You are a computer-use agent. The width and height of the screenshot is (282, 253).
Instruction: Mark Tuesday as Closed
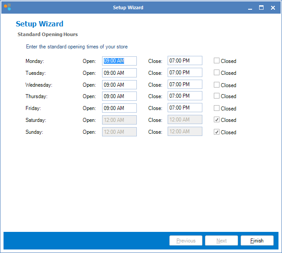click(216, 73)
